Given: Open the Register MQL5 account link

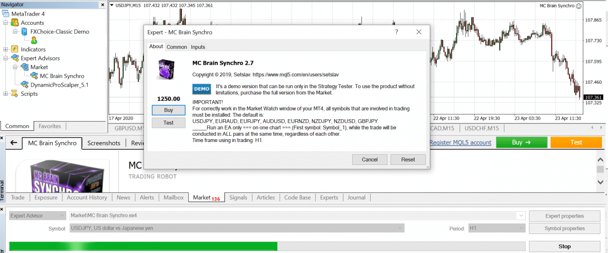Looking at the screenshot, I should coord(460,143).
